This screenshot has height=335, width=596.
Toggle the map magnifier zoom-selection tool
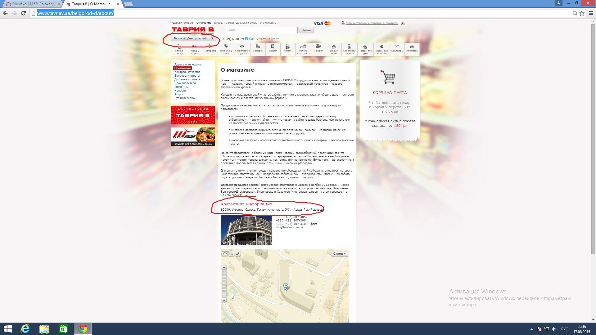231,254
